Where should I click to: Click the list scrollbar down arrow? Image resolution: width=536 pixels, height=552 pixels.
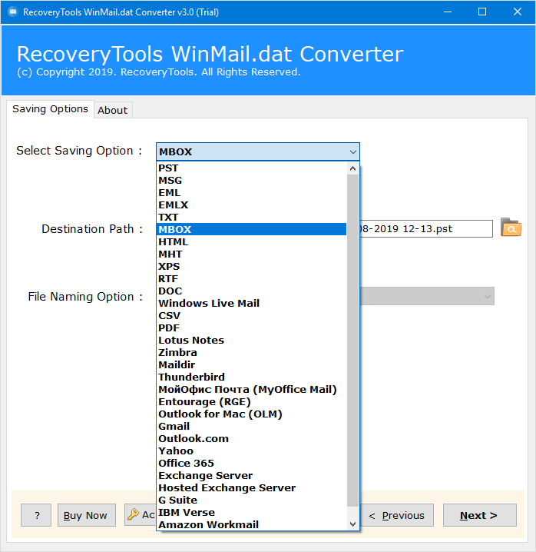tap(352, 524)
